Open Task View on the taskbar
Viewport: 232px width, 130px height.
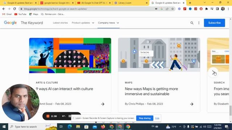[61, 127]
